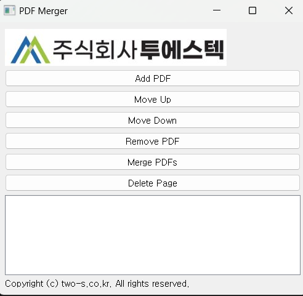Click the empty PDF file list box

153,235
